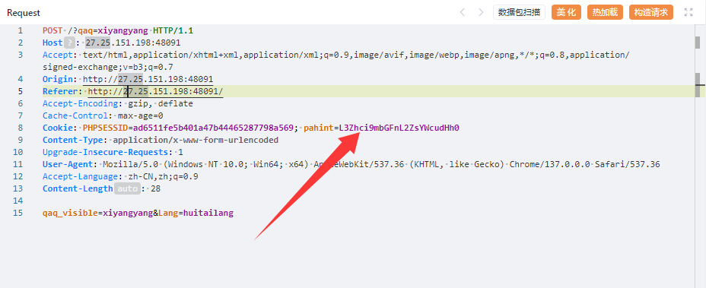Image resolution: width=706 pixels, height=288 pixels.
Task: Click the request body qaq_visible parameter line
Action: (138, 213)
